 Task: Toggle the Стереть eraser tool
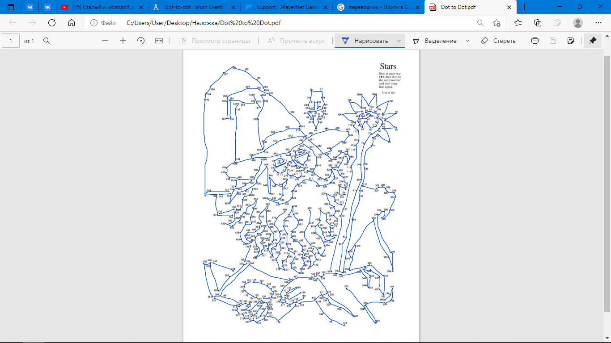(x=498, y=41)
